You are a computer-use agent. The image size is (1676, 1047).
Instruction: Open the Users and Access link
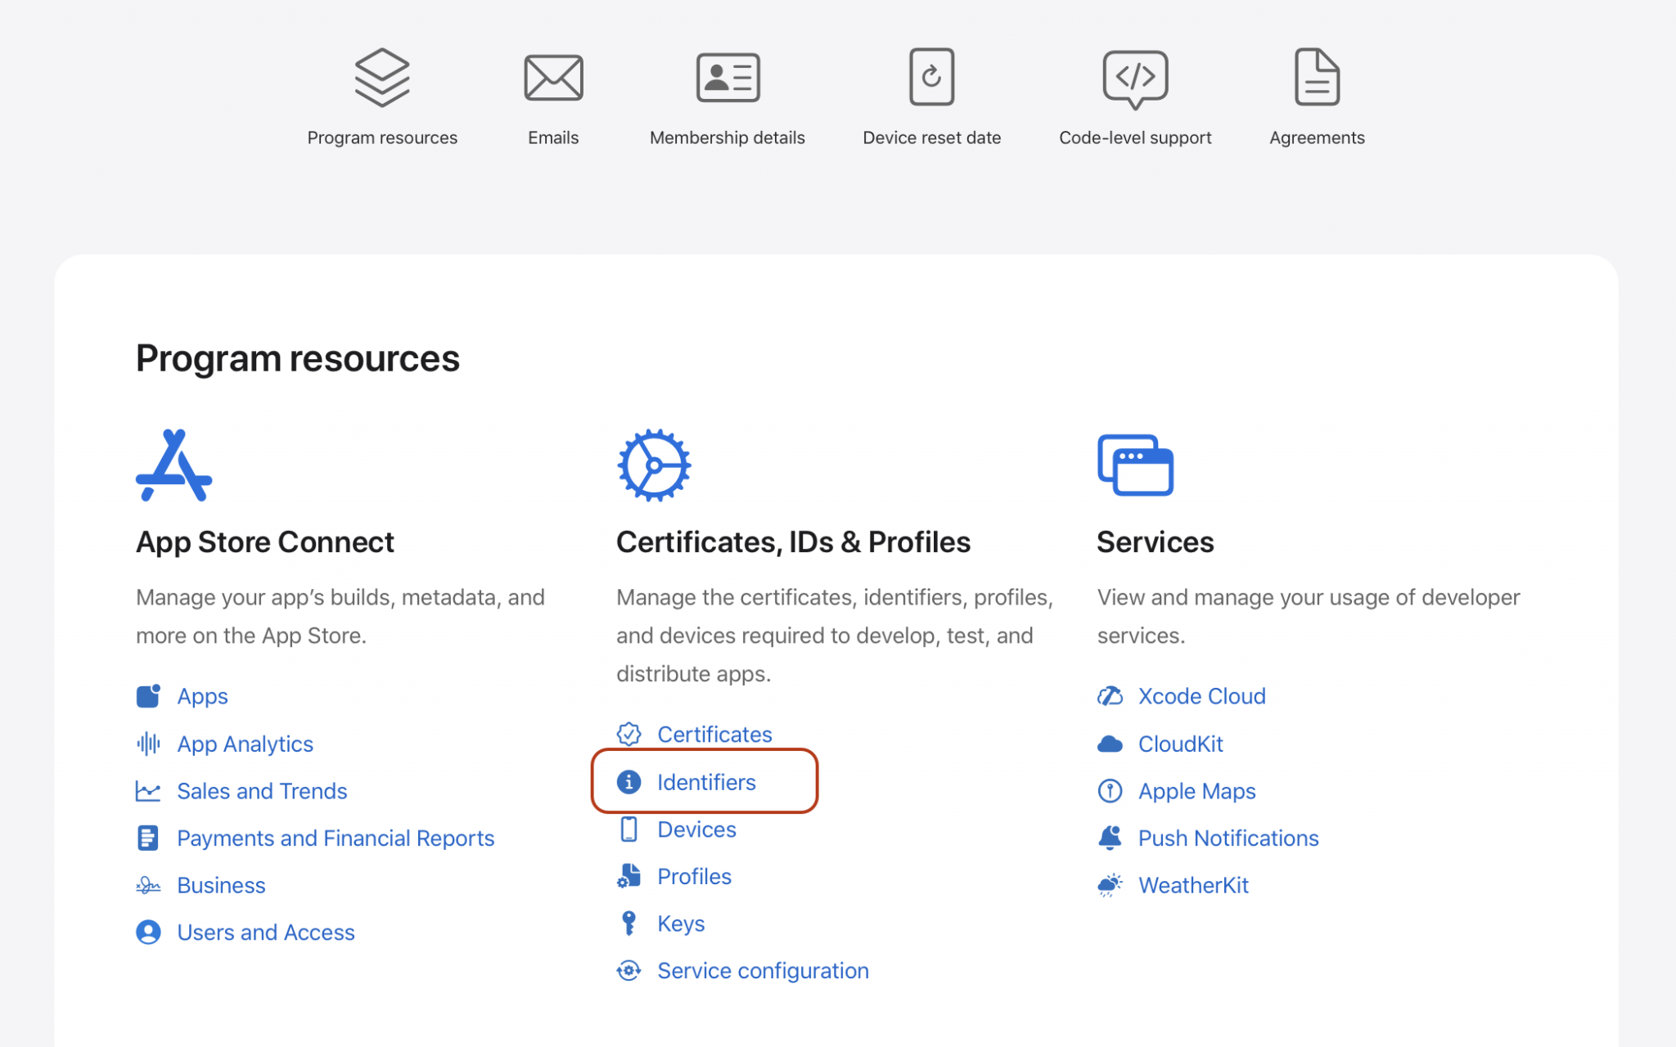(x=265, y=932)
